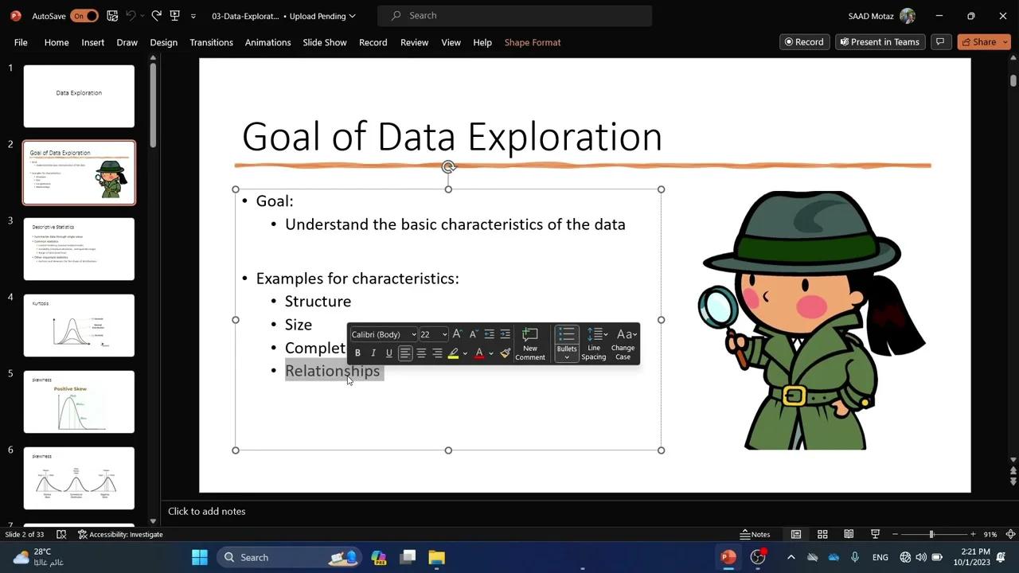Image resolution: width=1019 pixels, height=573 pixels.
Task: Open the font name dropdown
Action: tap(413, 334)
